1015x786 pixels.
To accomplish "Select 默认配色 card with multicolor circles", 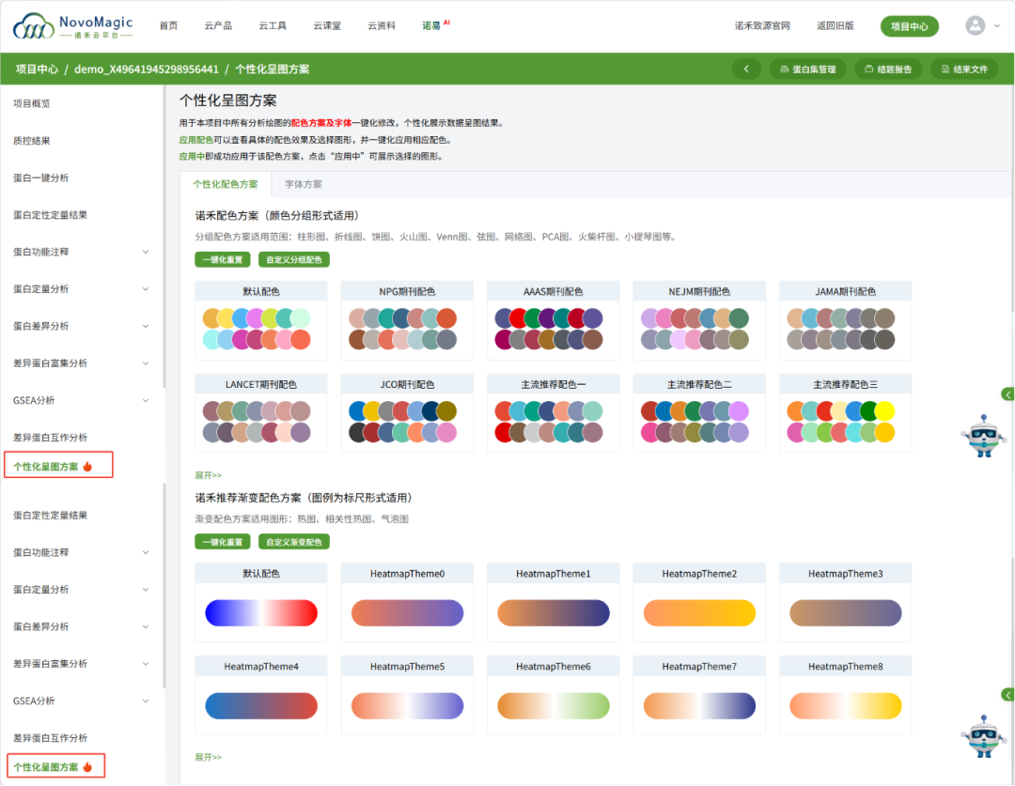I will coord(261,320).
